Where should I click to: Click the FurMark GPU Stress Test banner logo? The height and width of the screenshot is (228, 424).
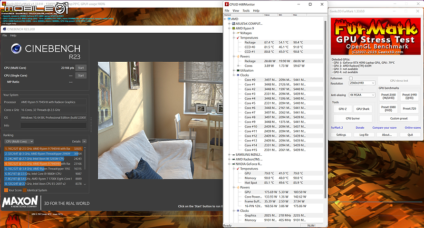point(376,36)
